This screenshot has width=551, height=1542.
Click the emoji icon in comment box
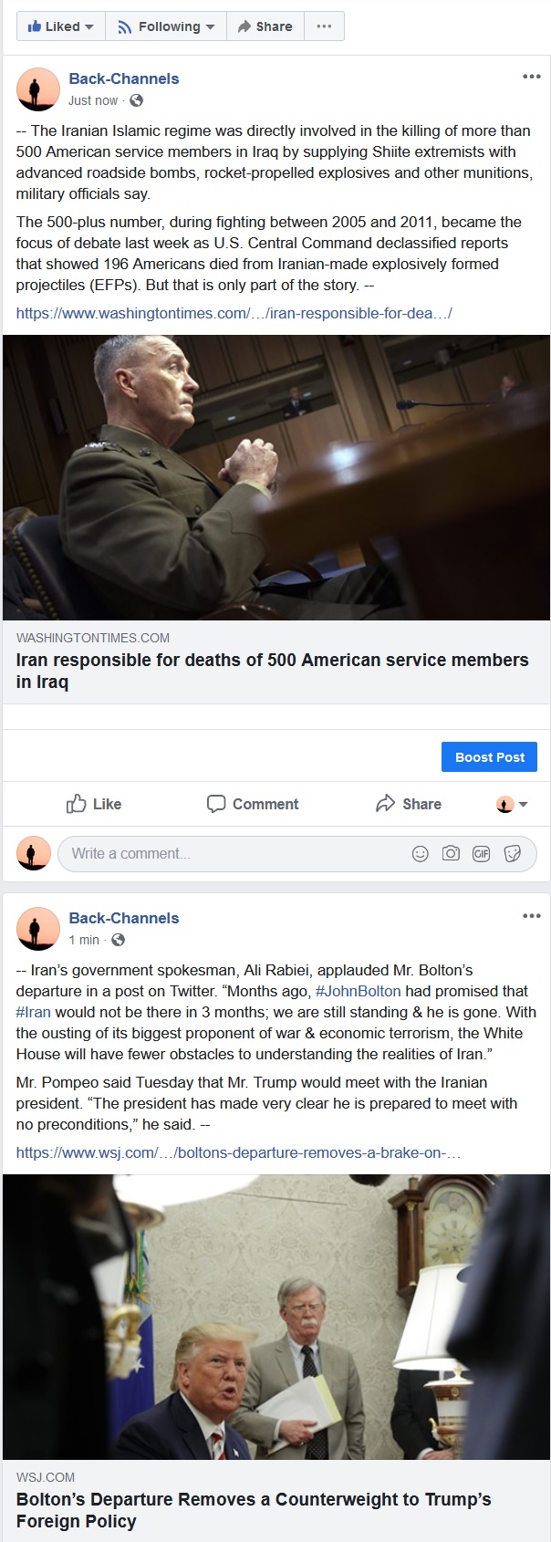420,854
